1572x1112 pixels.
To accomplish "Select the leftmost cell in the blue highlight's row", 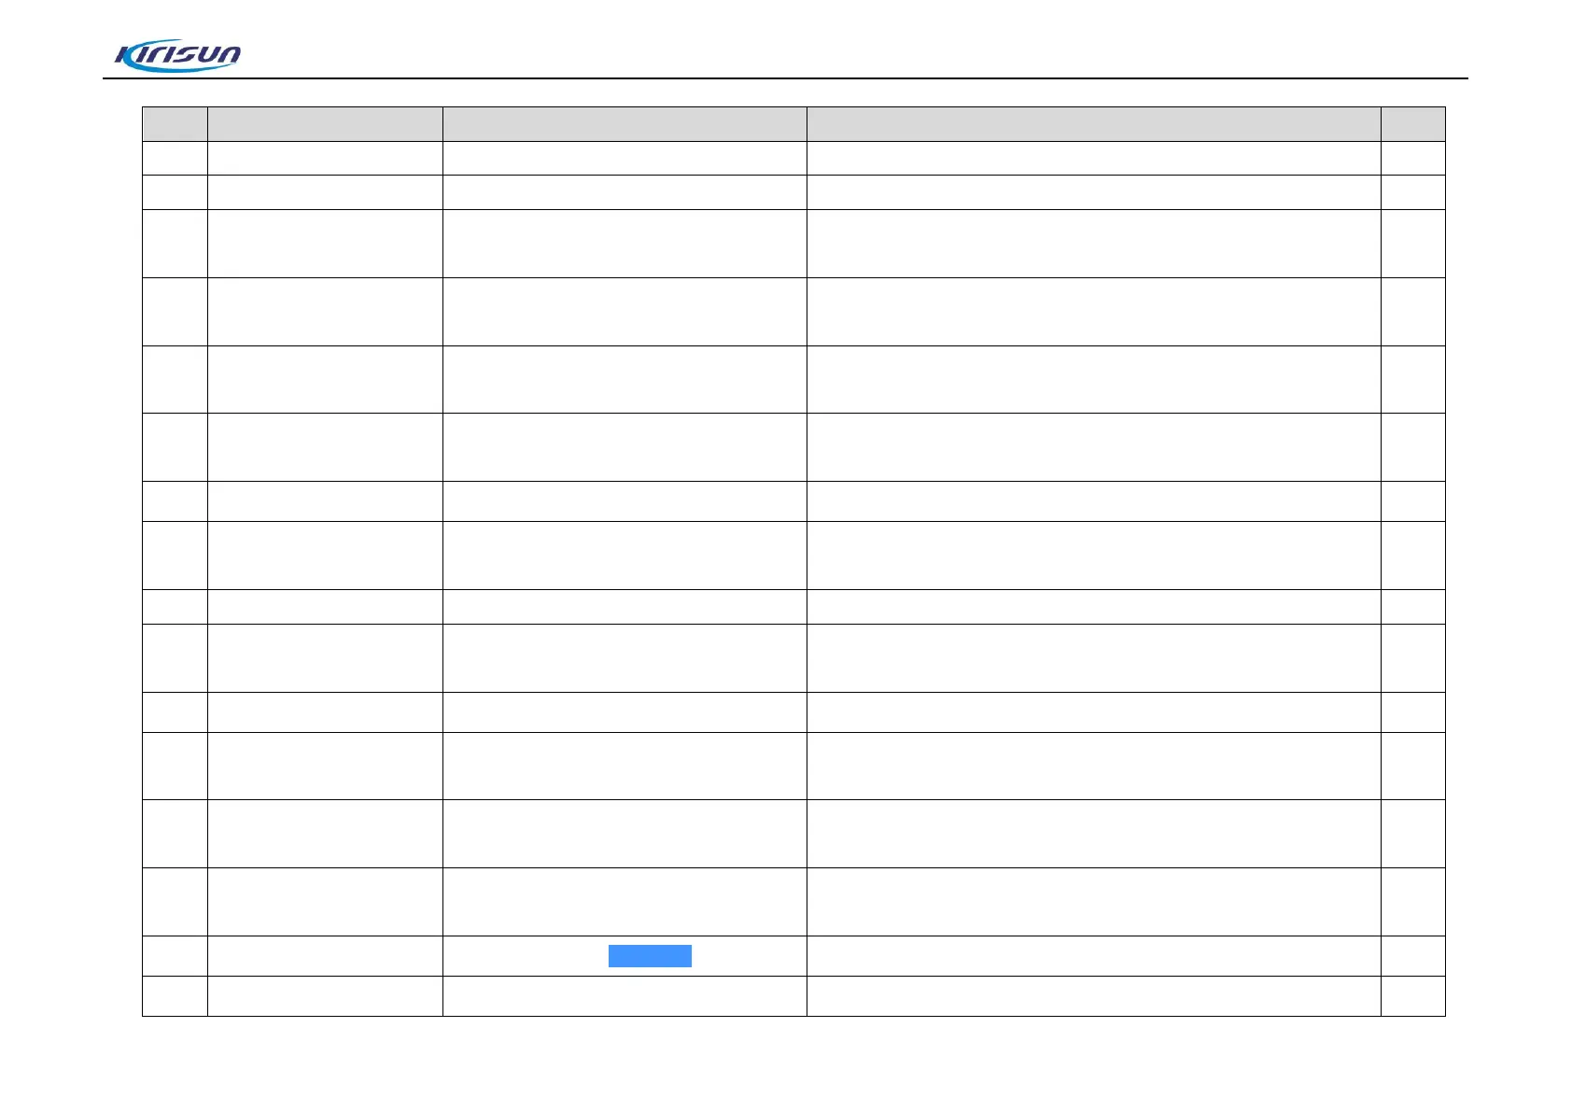I will coord(175,956).
